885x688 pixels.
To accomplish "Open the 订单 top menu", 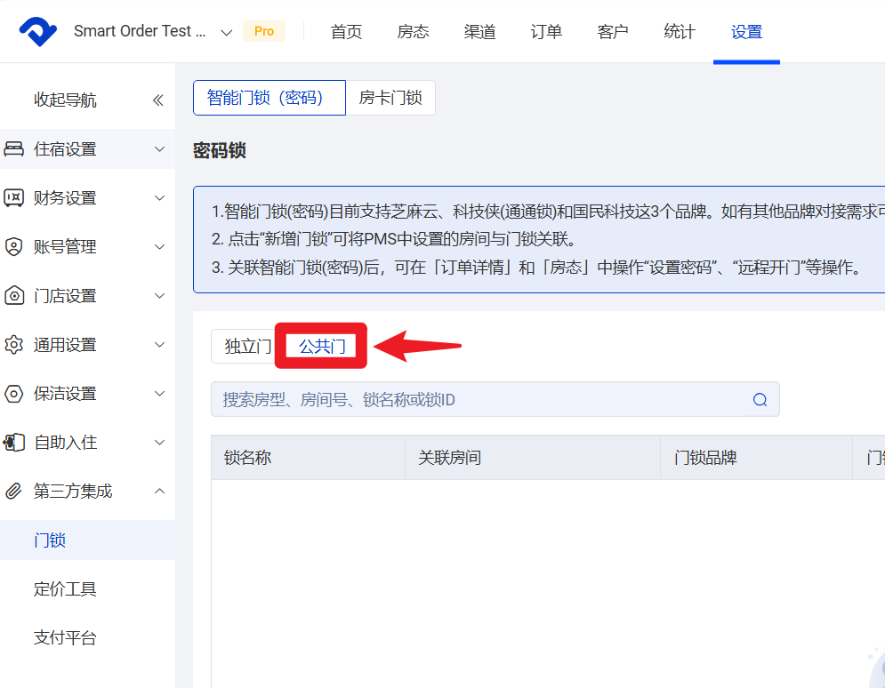I will (546, 32).
